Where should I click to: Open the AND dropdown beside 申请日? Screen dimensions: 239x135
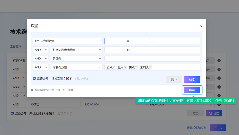(19, 104)
